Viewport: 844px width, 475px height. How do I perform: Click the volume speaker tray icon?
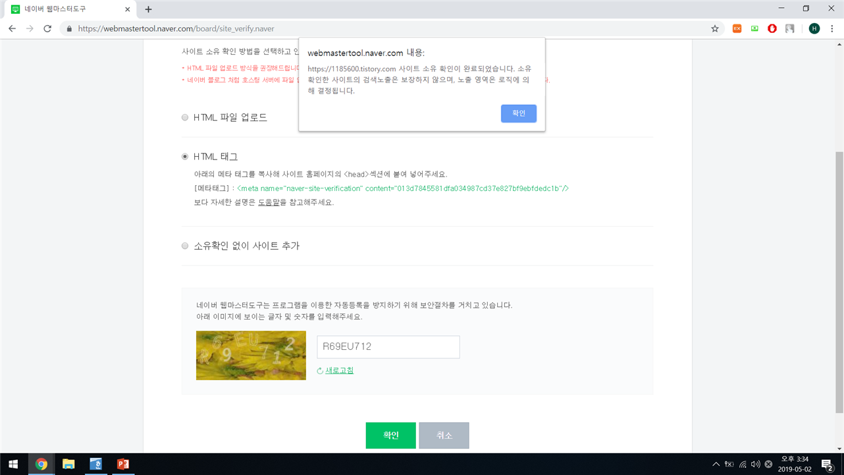tap(755, 464)
